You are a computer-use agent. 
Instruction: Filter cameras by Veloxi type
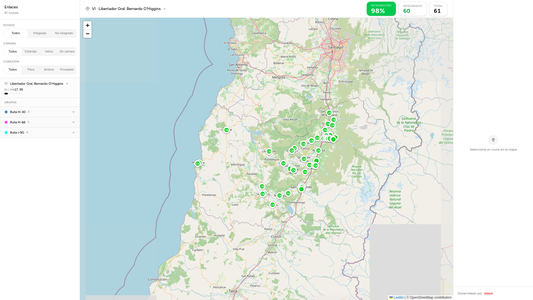pyautogui.click(x=49, y=52)
